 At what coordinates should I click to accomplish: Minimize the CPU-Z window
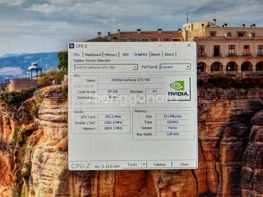[x=160, y=45]
